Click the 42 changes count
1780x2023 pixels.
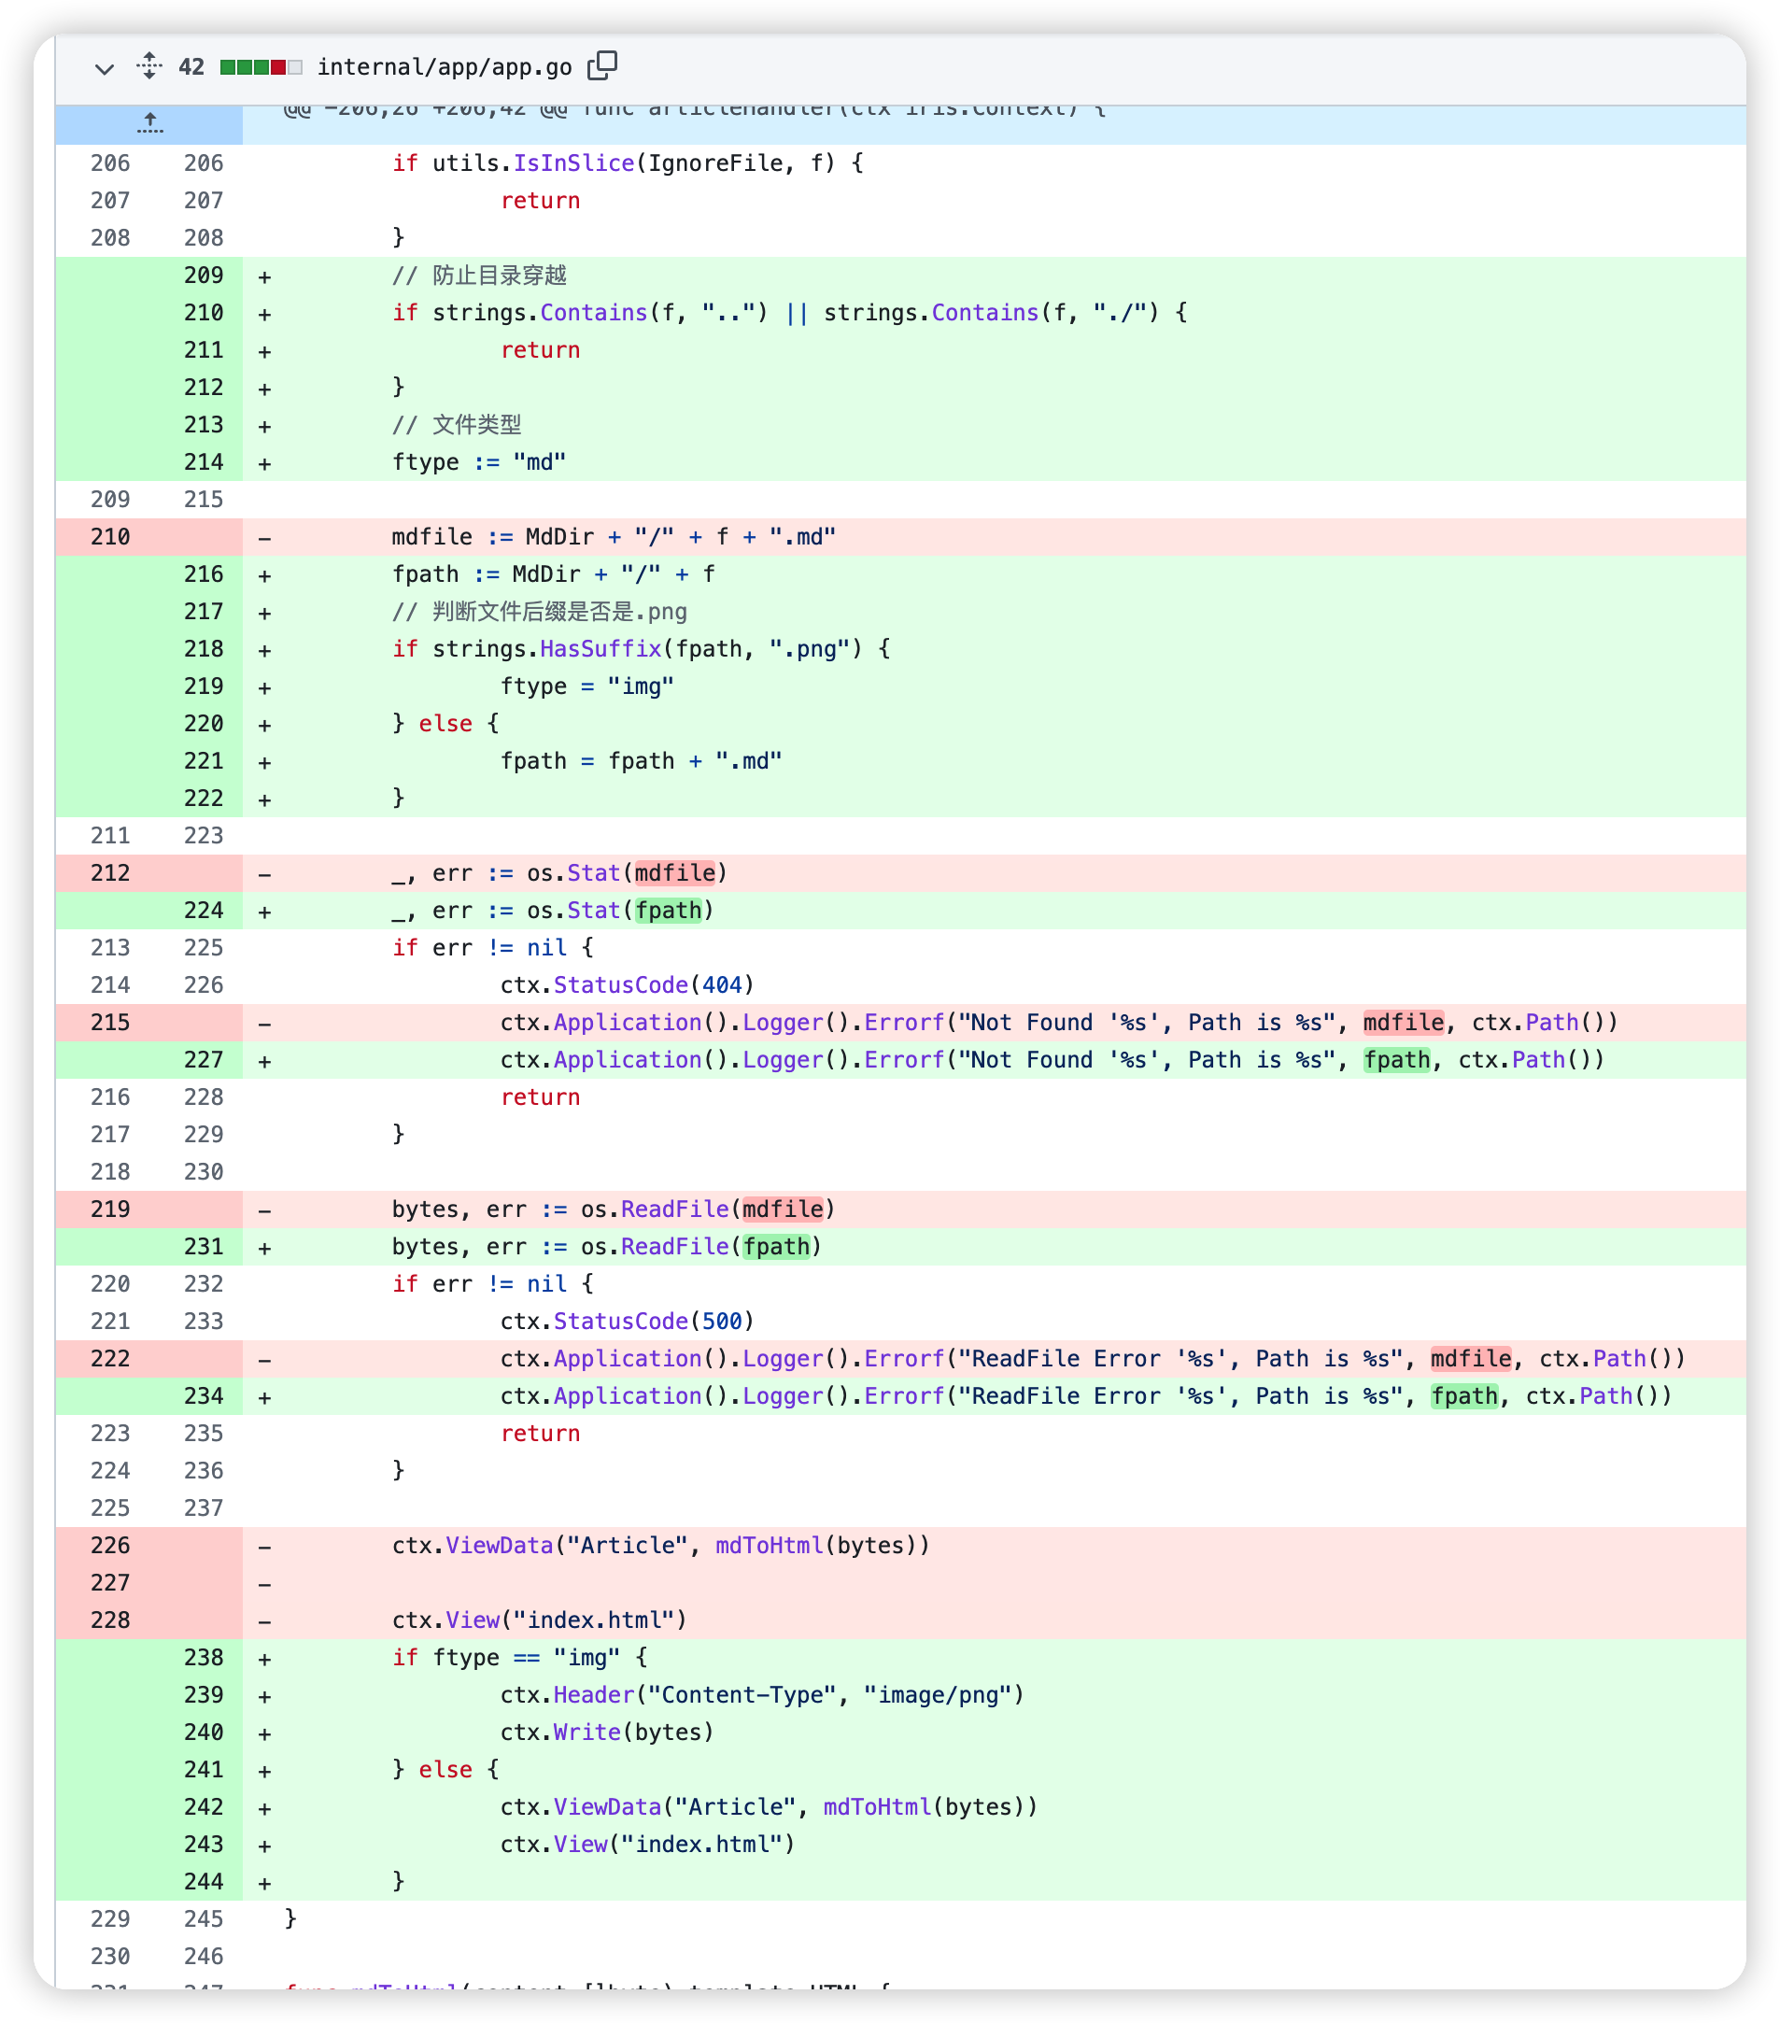pyautogui.click(x=191, y=67)
